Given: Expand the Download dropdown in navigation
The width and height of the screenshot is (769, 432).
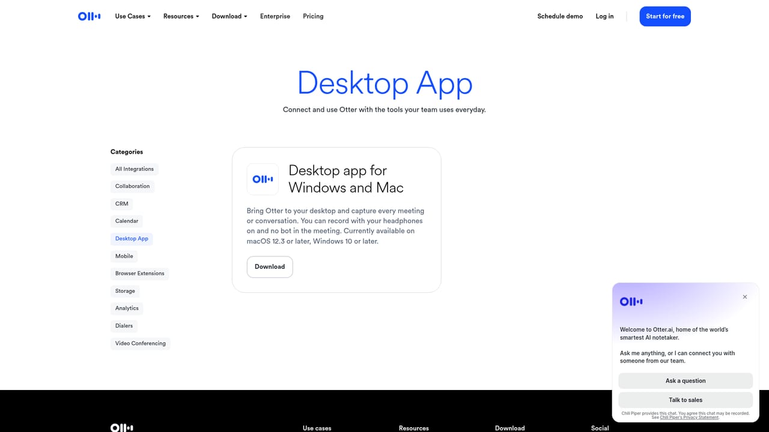Looking at the screenshot, I should click(229, 16).
